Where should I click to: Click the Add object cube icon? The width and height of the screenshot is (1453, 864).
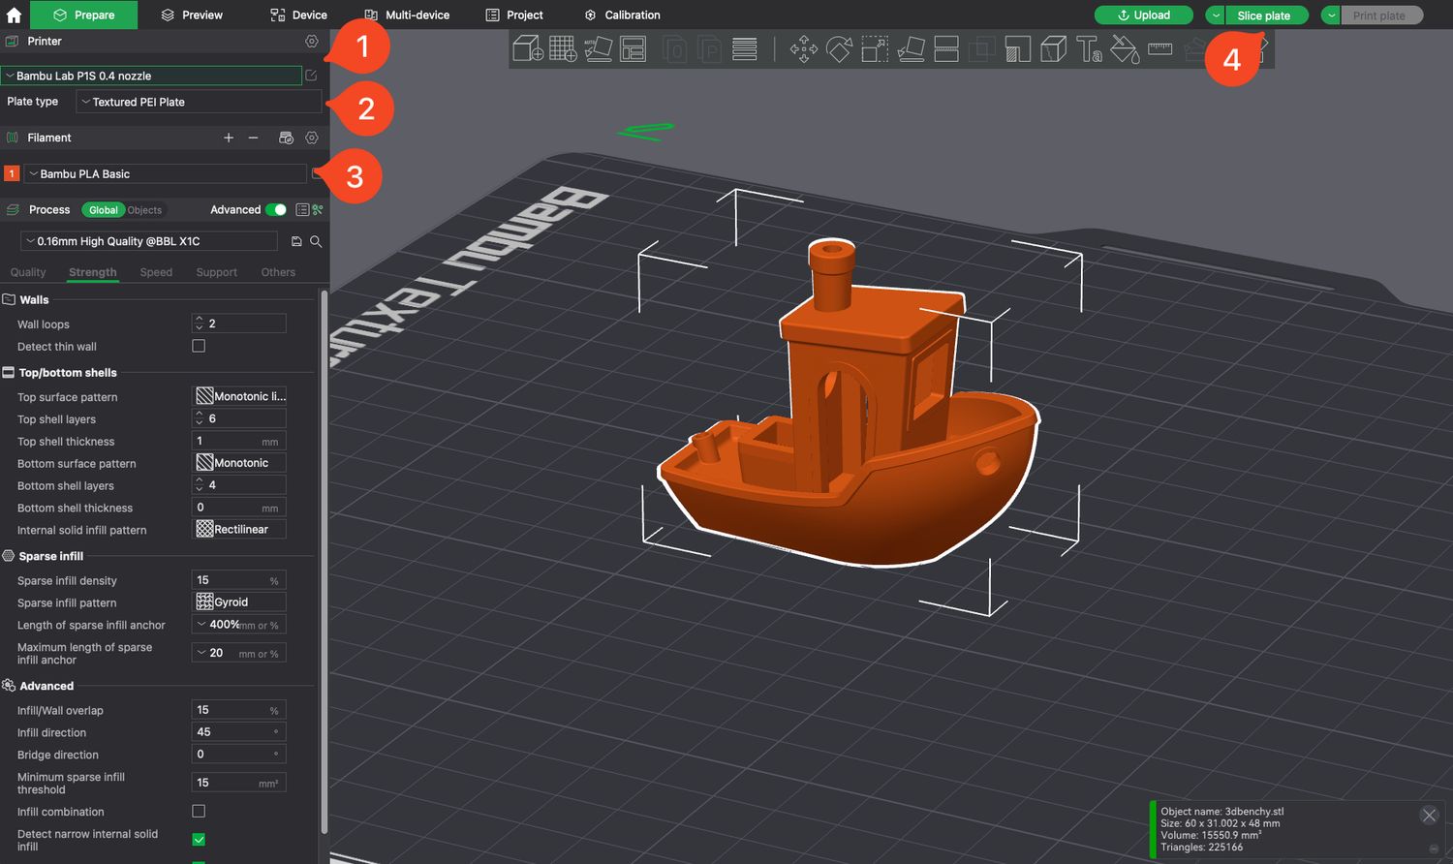[x=528, y=48]
